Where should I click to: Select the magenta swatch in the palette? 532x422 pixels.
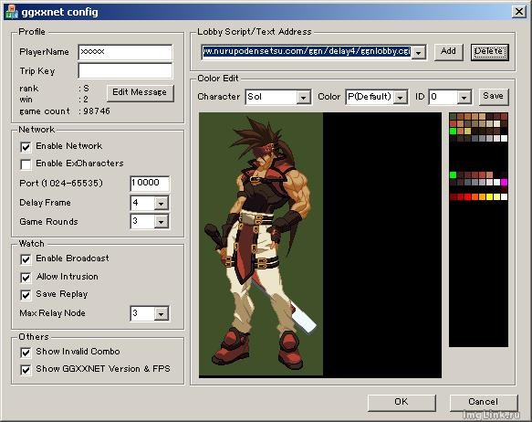pyautogui.click(x=504, y=183)
